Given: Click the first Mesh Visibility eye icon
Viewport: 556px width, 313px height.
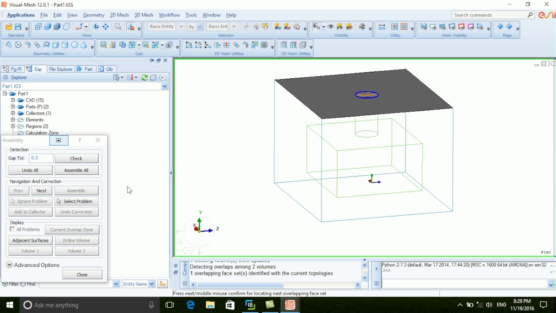Looking at the screenshot, I should [x=424, y=27].
